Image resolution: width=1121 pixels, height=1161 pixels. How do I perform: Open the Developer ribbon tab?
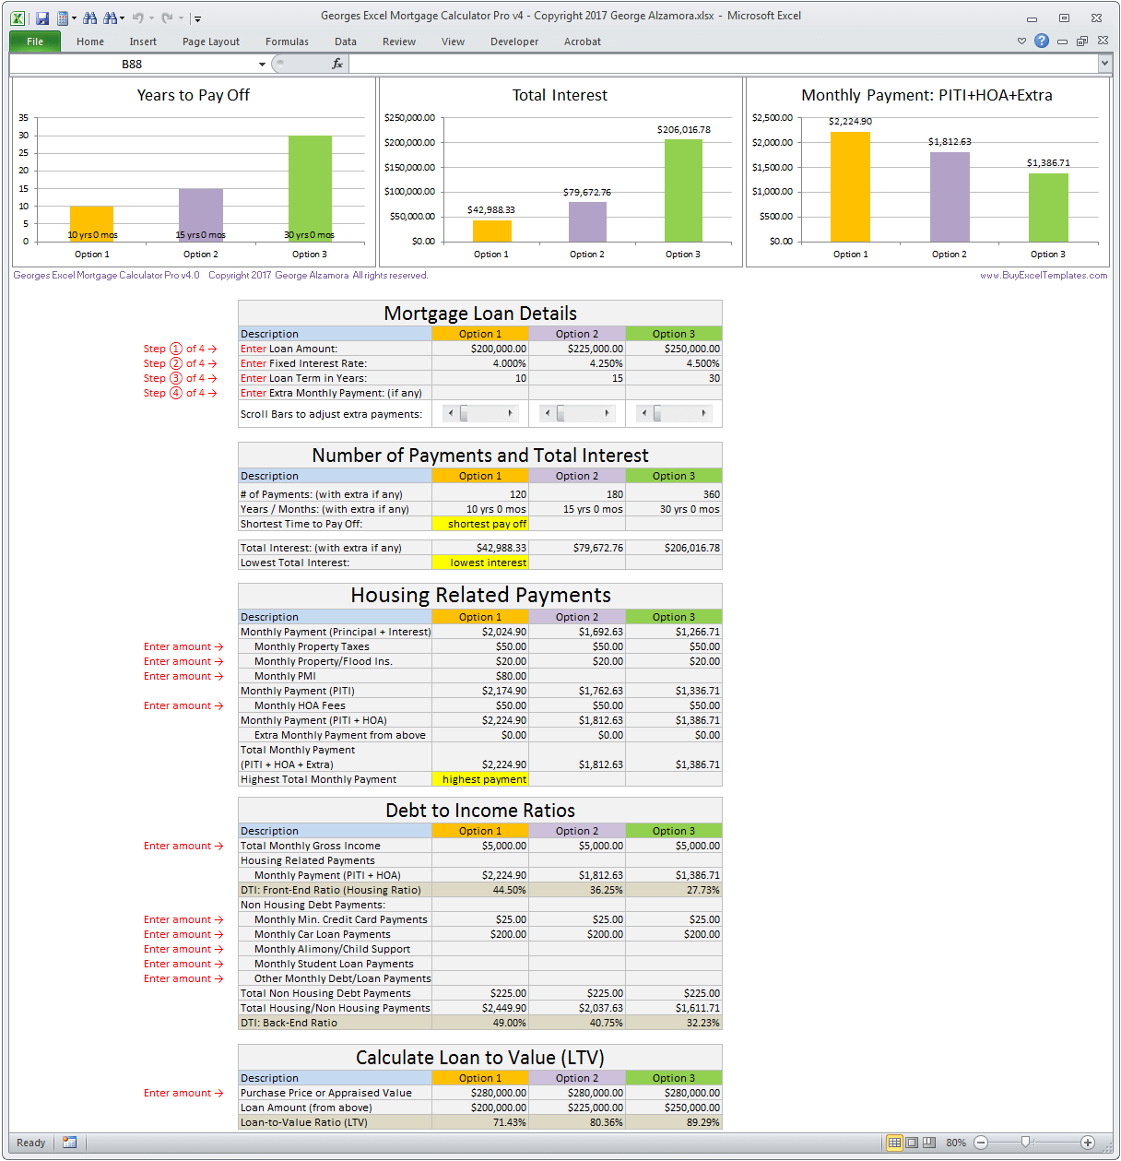point(513,41)
